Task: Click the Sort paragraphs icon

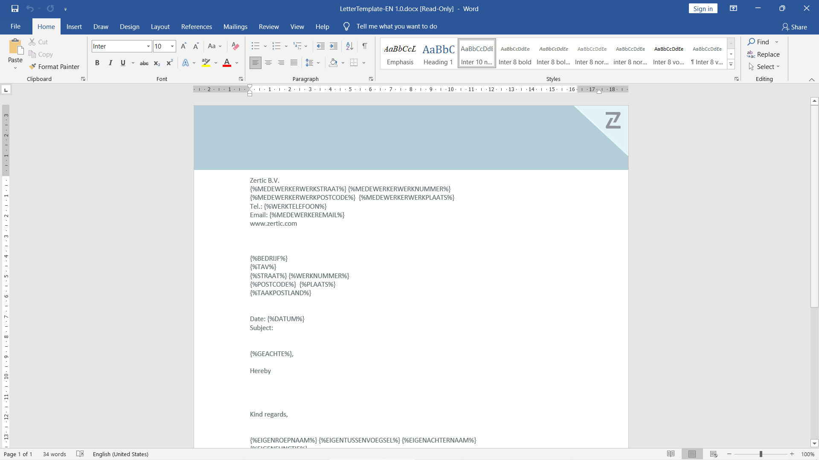Action: tap(349, 46)
